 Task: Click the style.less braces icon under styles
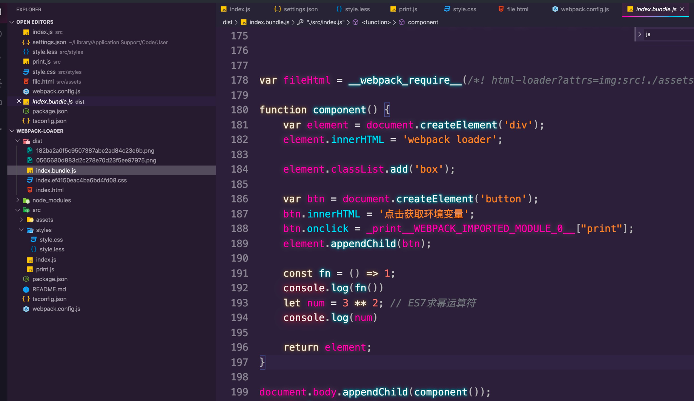coord(34,249)
